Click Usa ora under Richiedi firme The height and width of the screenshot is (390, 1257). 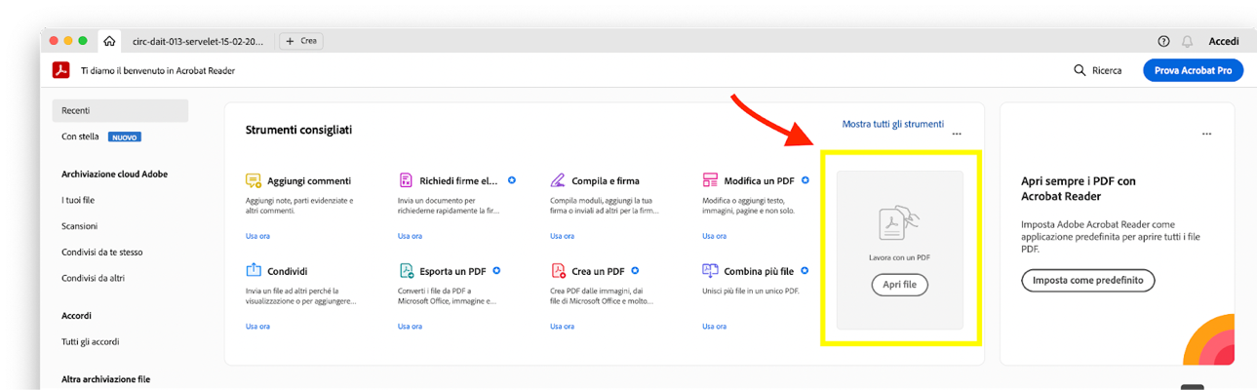coord(410,236)
